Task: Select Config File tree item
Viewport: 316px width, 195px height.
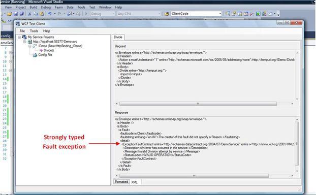Action: coord(45,55)
